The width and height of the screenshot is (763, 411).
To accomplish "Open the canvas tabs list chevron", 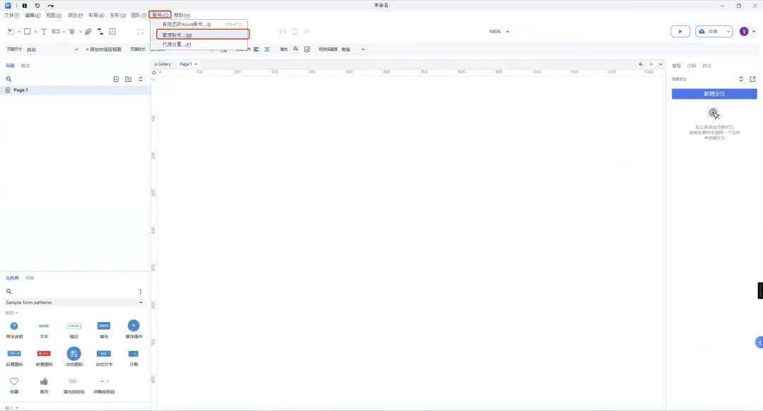I will pos(661,64).
